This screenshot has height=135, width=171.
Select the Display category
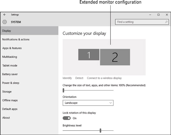[29, 31]
